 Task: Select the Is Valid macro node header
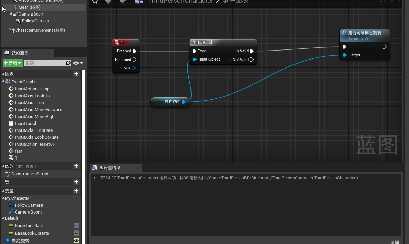click(x=223, y=42)
